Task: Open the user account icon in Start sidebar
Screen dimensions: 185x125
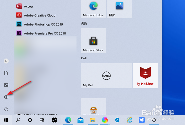Action: 6,61
